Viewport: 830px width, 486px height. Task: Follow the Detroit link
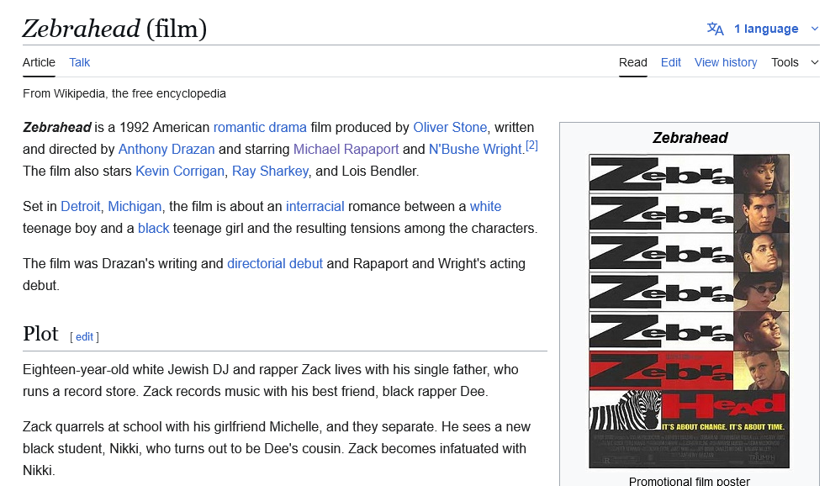coord(81,207)
